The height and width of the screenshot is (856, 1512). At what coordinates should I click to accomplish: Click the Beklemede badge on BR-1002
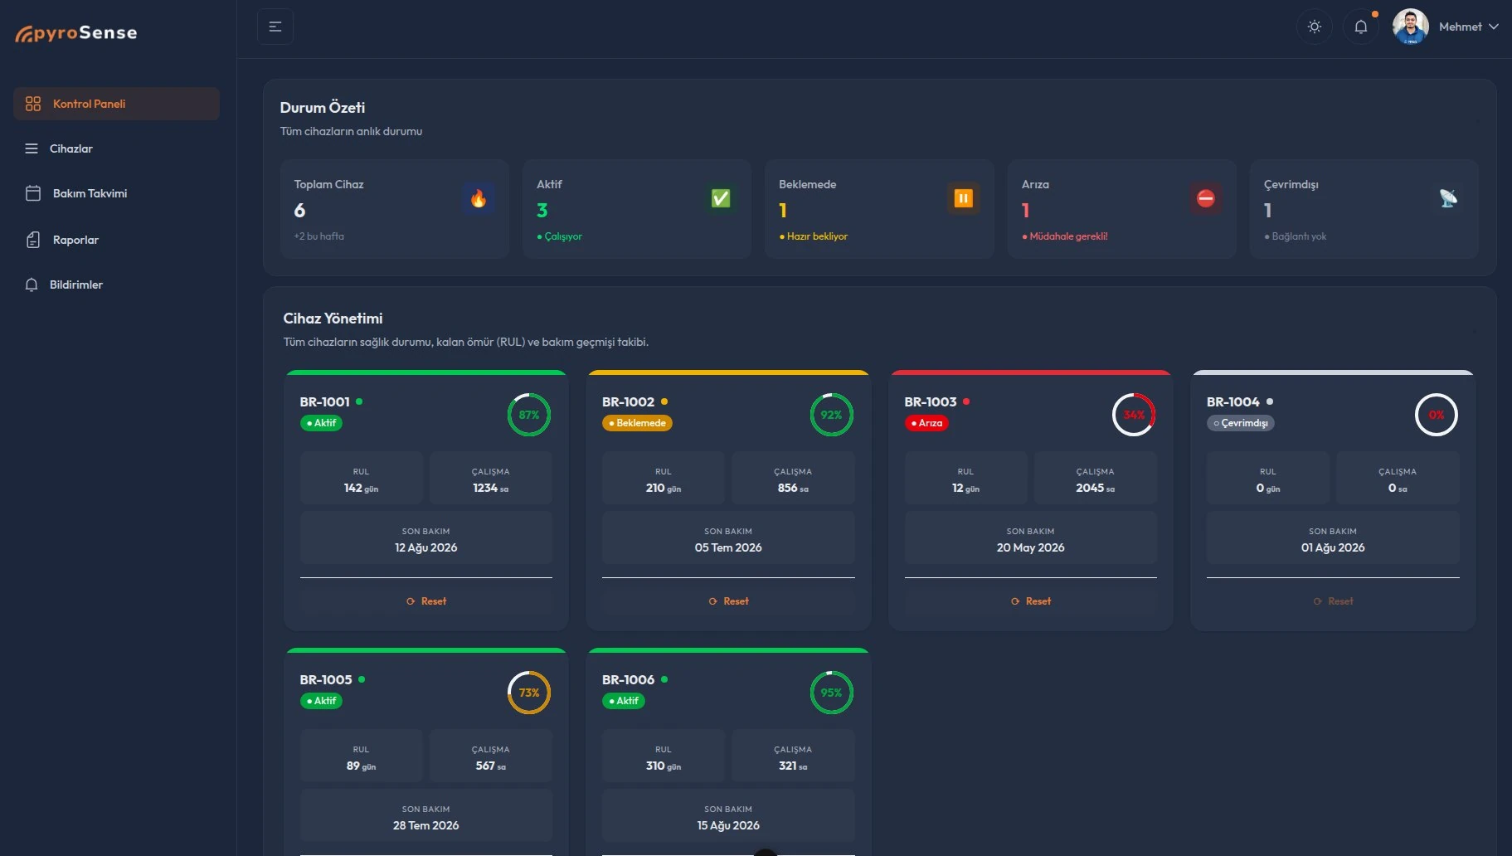pos(637,423)
